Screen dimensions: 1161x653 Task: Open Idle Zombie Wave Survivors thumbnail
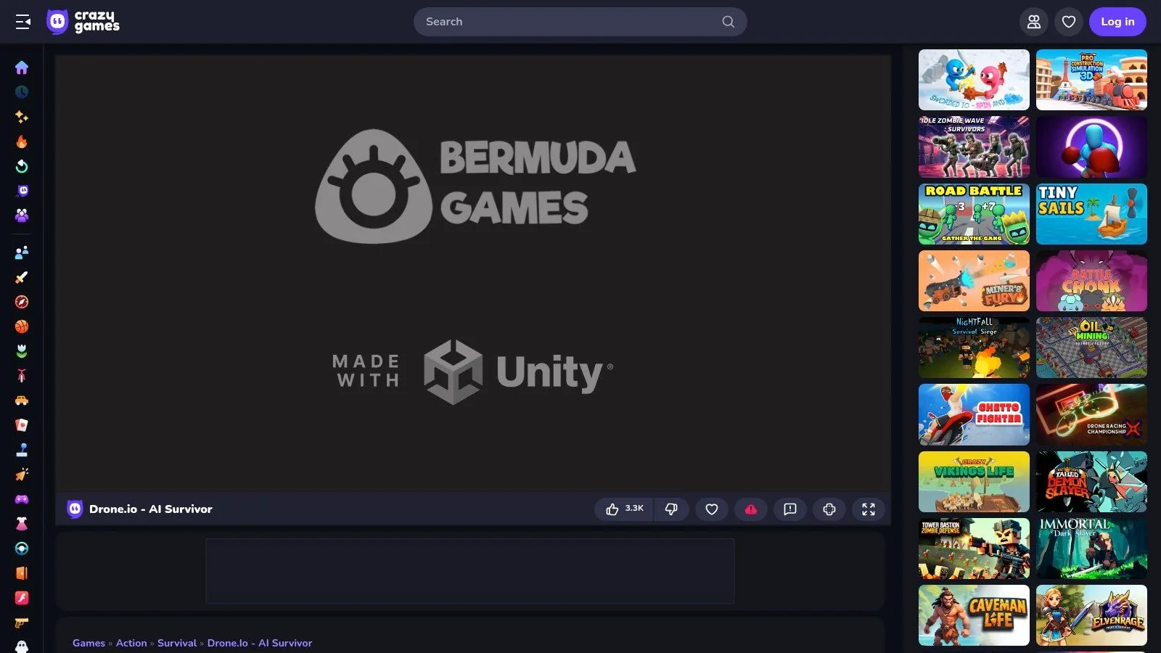[974, 147]
